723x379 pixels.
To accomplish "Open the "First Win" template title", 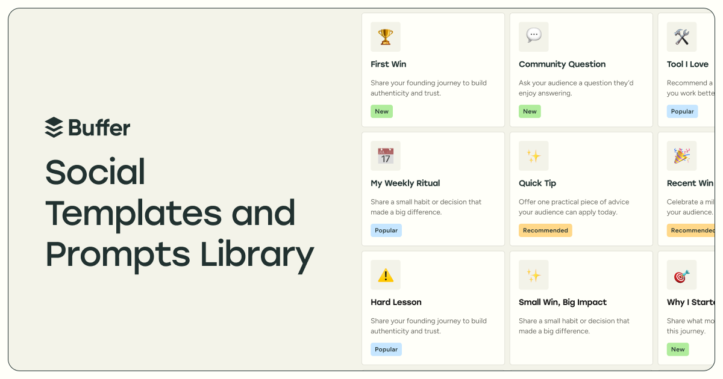I will coord(389,64).
